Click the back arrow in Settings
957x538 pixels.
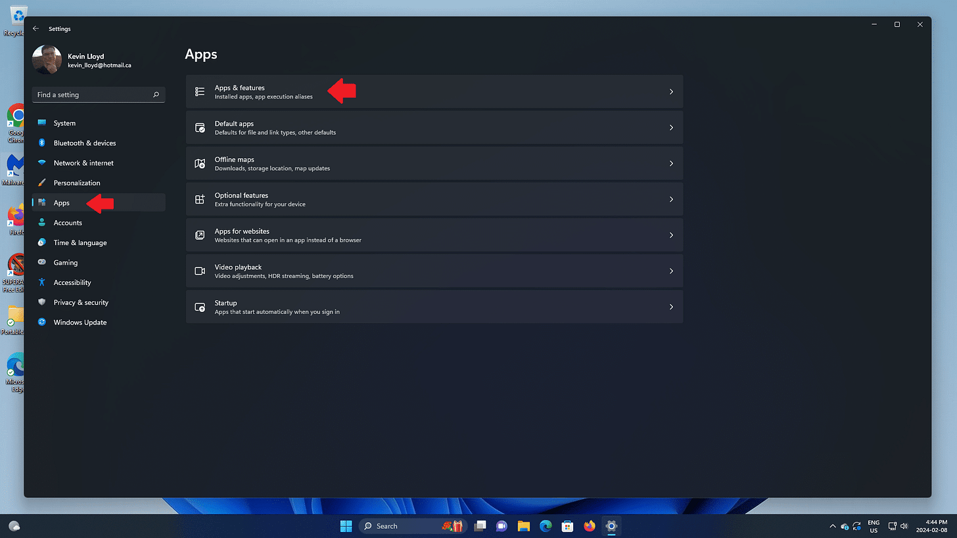point(35,28)
